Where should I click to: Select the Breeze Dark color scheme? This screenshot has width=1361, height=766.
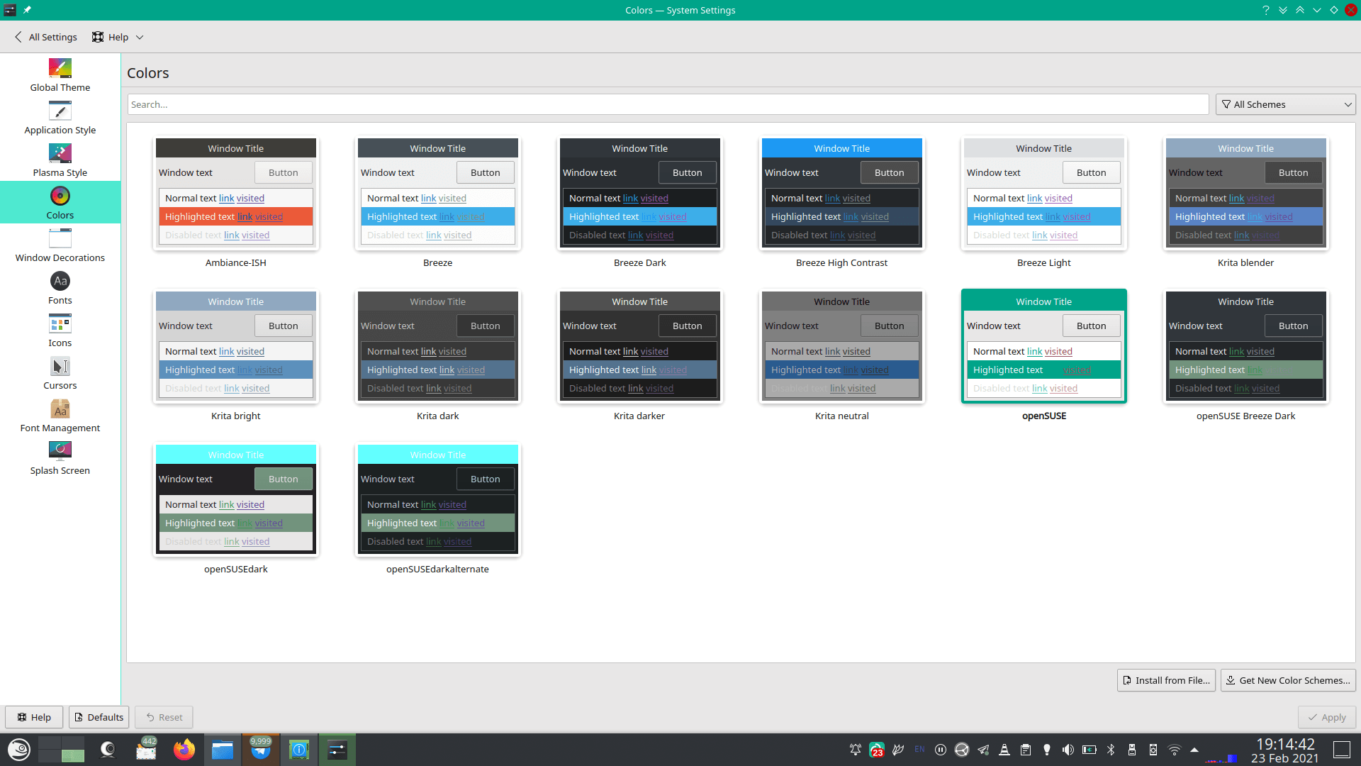pyautogui.click(x=639, y=193)
